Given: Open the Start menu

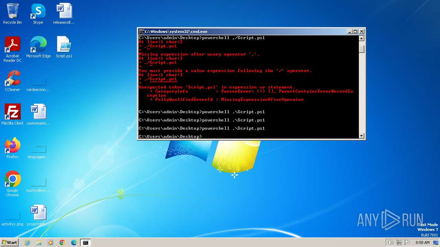Looking at the screenshot, I should click(x=9, y=243).
